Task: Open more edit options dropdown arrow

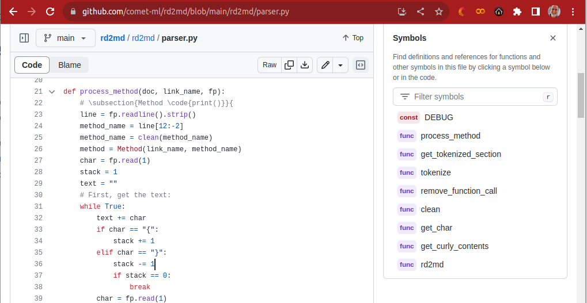Action: tap(340, 65)
